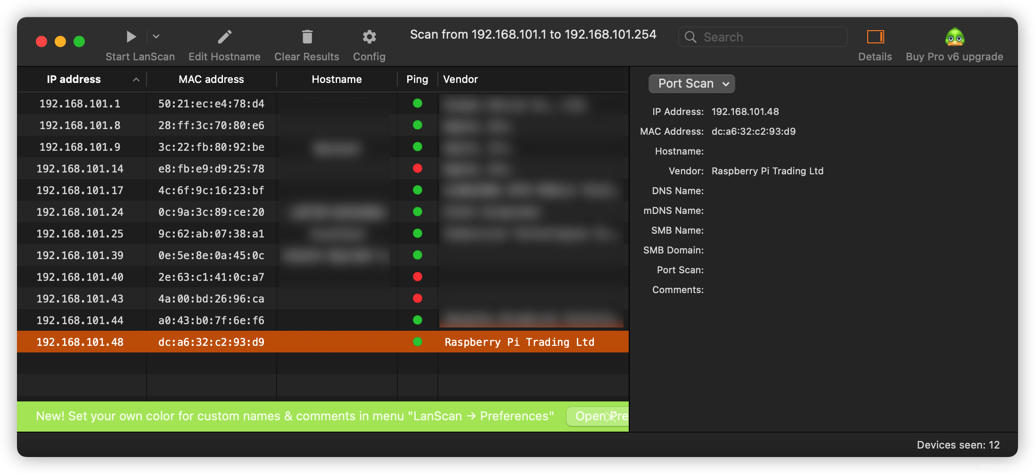Clear Results with the trash icon

307,37
